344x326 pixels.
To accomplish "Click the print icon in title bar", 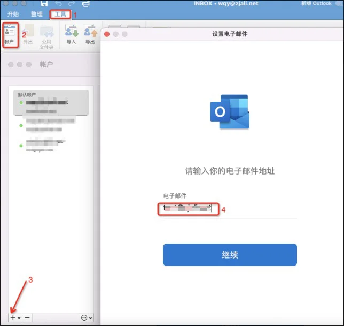I will 86,4.
